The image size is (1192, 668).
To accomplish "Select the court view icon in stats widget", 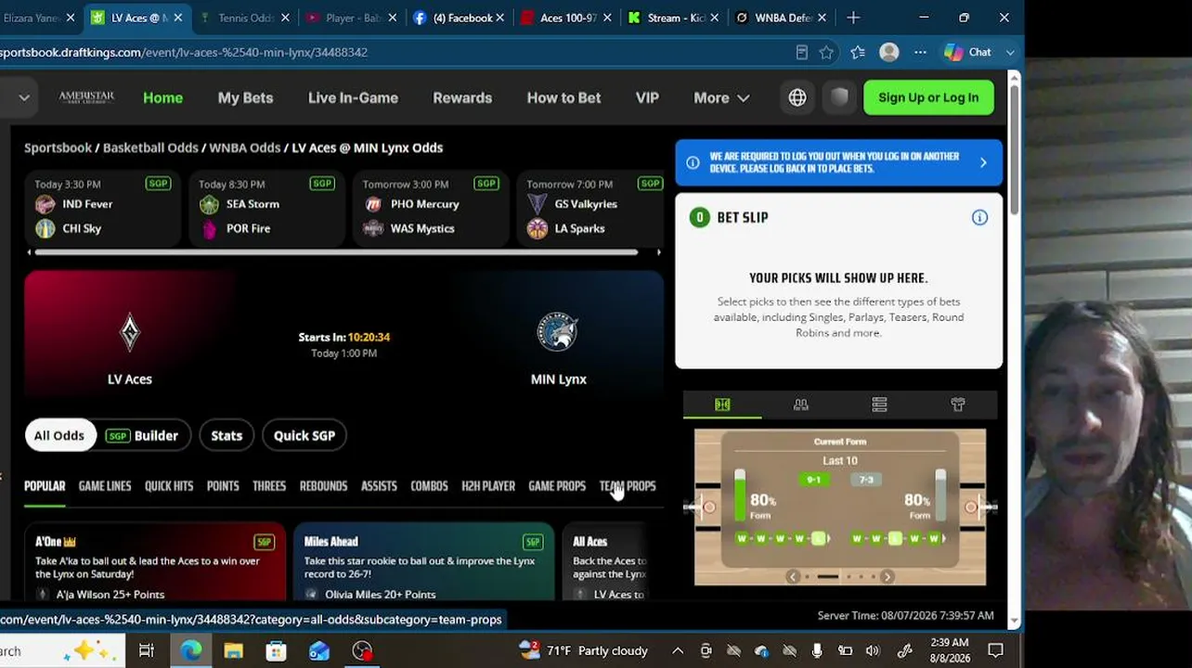I will (x=722, y=405).
